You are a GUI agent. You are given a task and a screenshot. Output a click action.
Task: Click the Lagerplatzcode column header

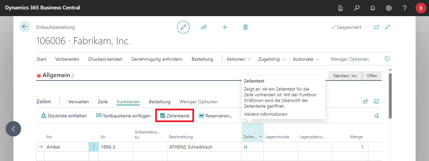[312, 137]
